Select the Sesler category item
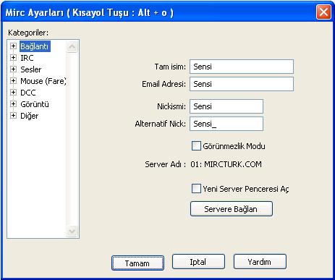Viewport: 335px width, 280px height. click(31, 69)
